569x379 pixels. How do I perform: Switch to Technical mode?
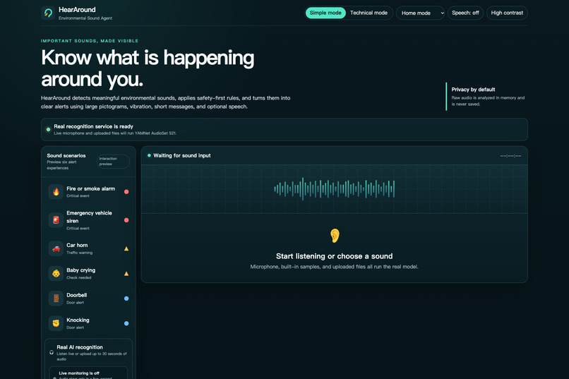[x=369, y=13]
